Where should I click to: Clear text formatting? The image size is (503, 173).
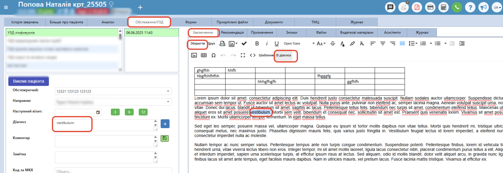(x=362, y=44)
